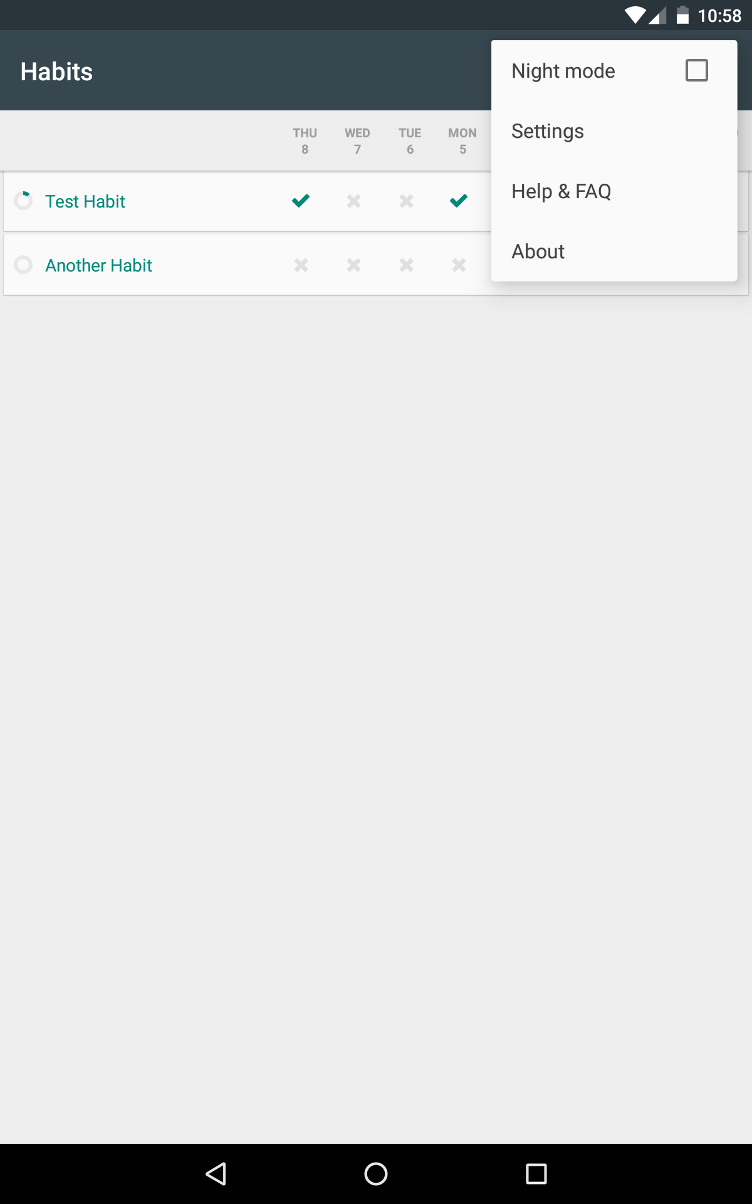
Task: Tap the Android recent apps button
Action: coord(536,1174)
